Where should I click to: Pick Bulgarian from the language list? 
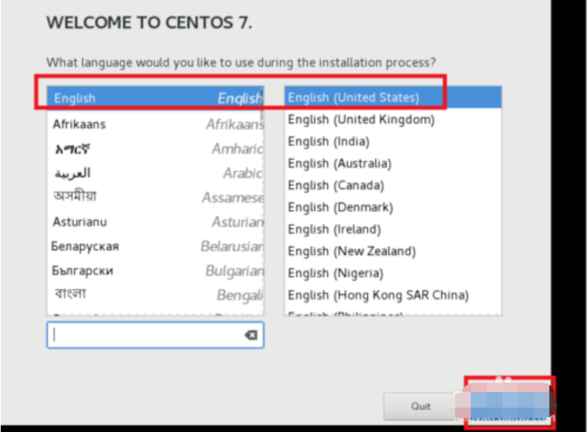pos(155,270)
